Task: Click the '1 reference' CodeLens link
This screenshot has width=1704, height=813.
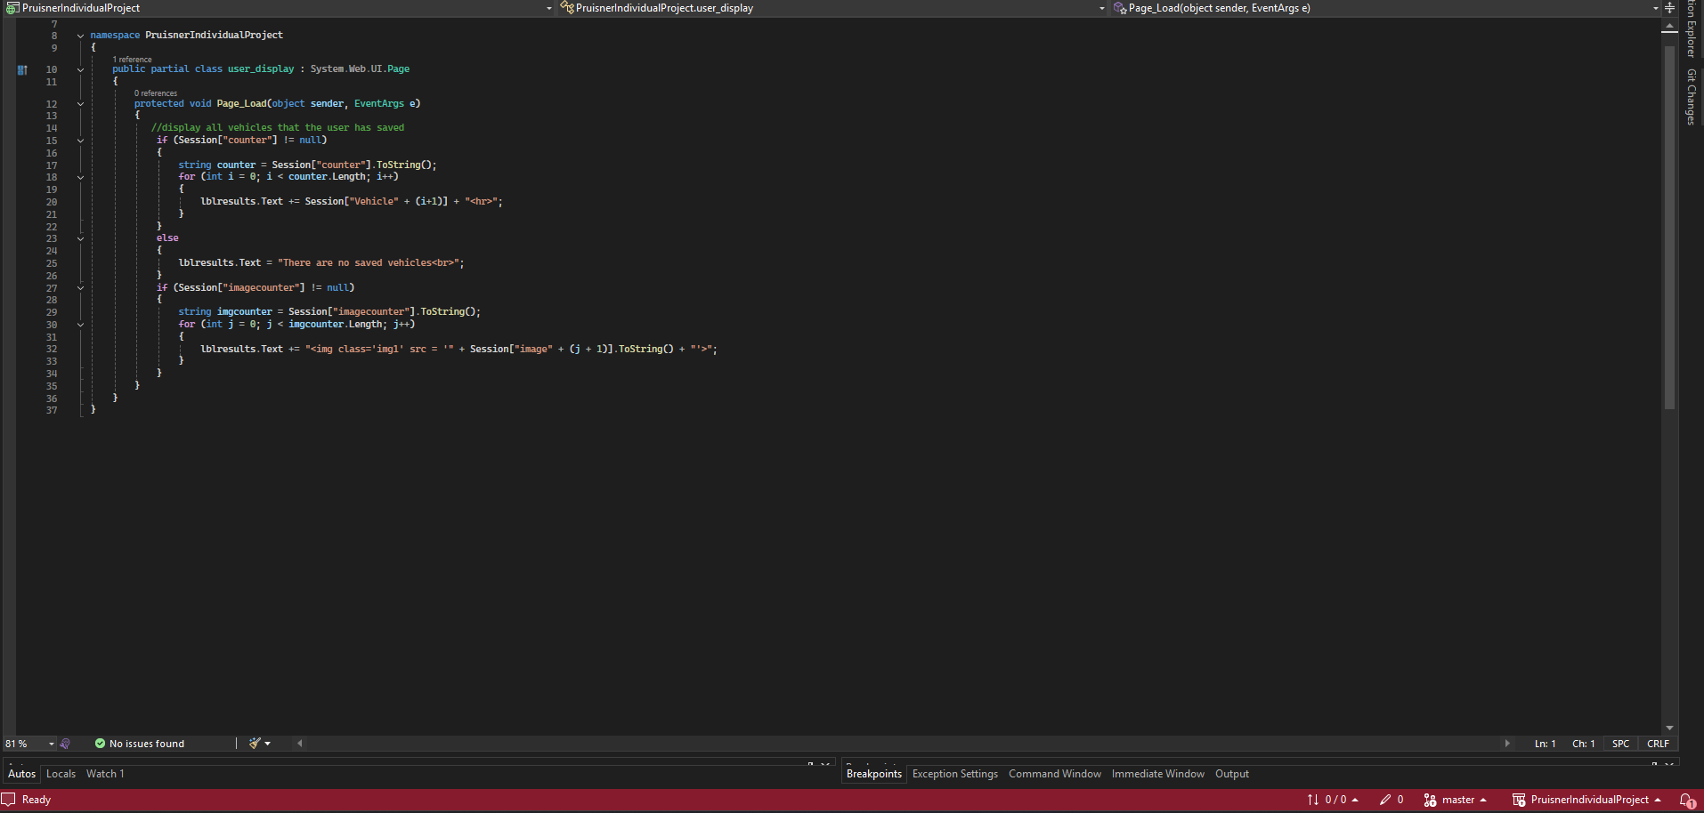Action: pos(132,60)
